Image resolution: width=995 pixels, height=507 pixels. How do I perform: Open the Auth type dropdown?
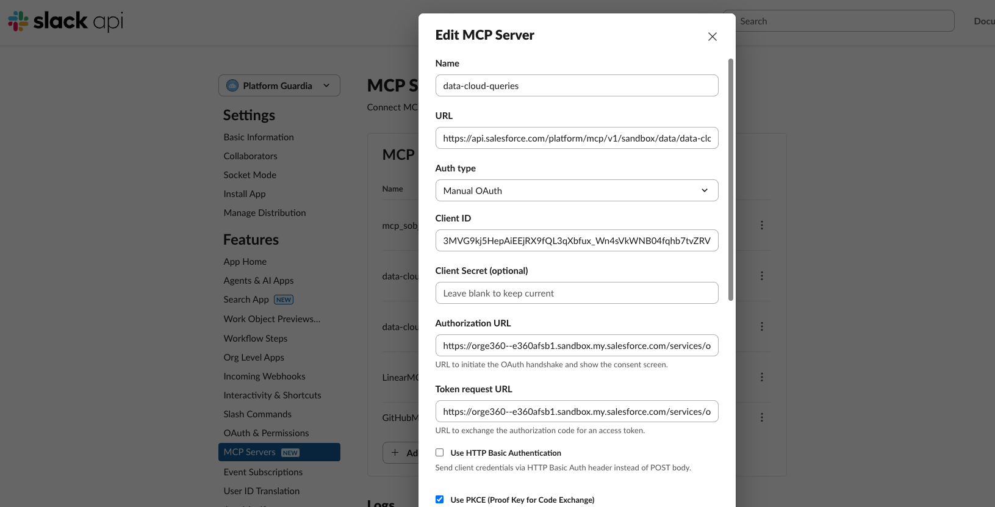[x=577, y=190]
